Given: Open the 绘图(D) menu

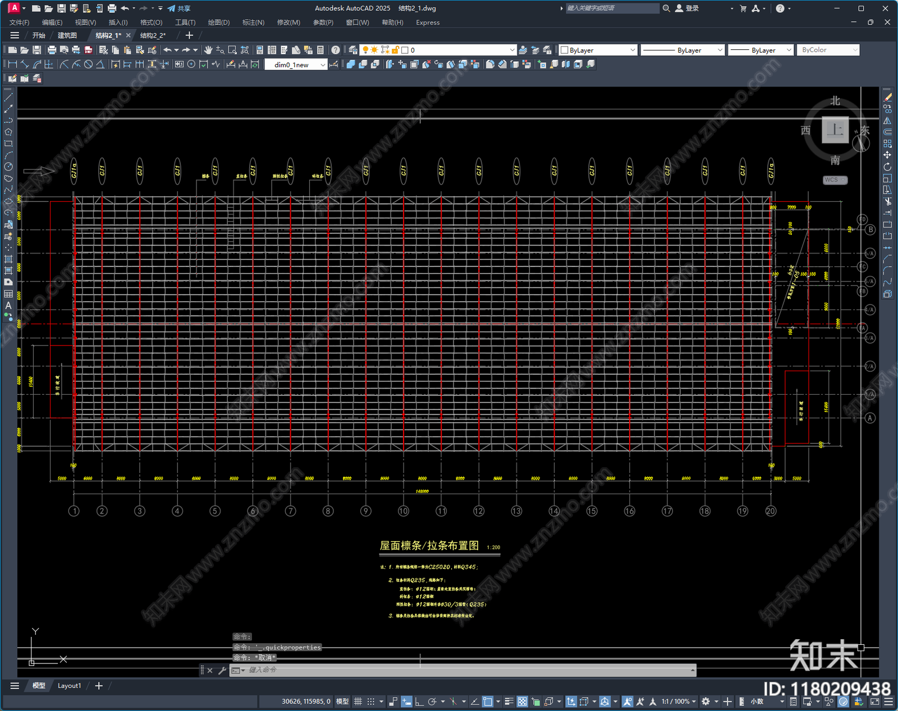Looking at the screenshot, I should click(x=219, y=22).
